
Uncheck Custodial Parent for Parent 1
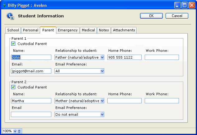[13, 44]
